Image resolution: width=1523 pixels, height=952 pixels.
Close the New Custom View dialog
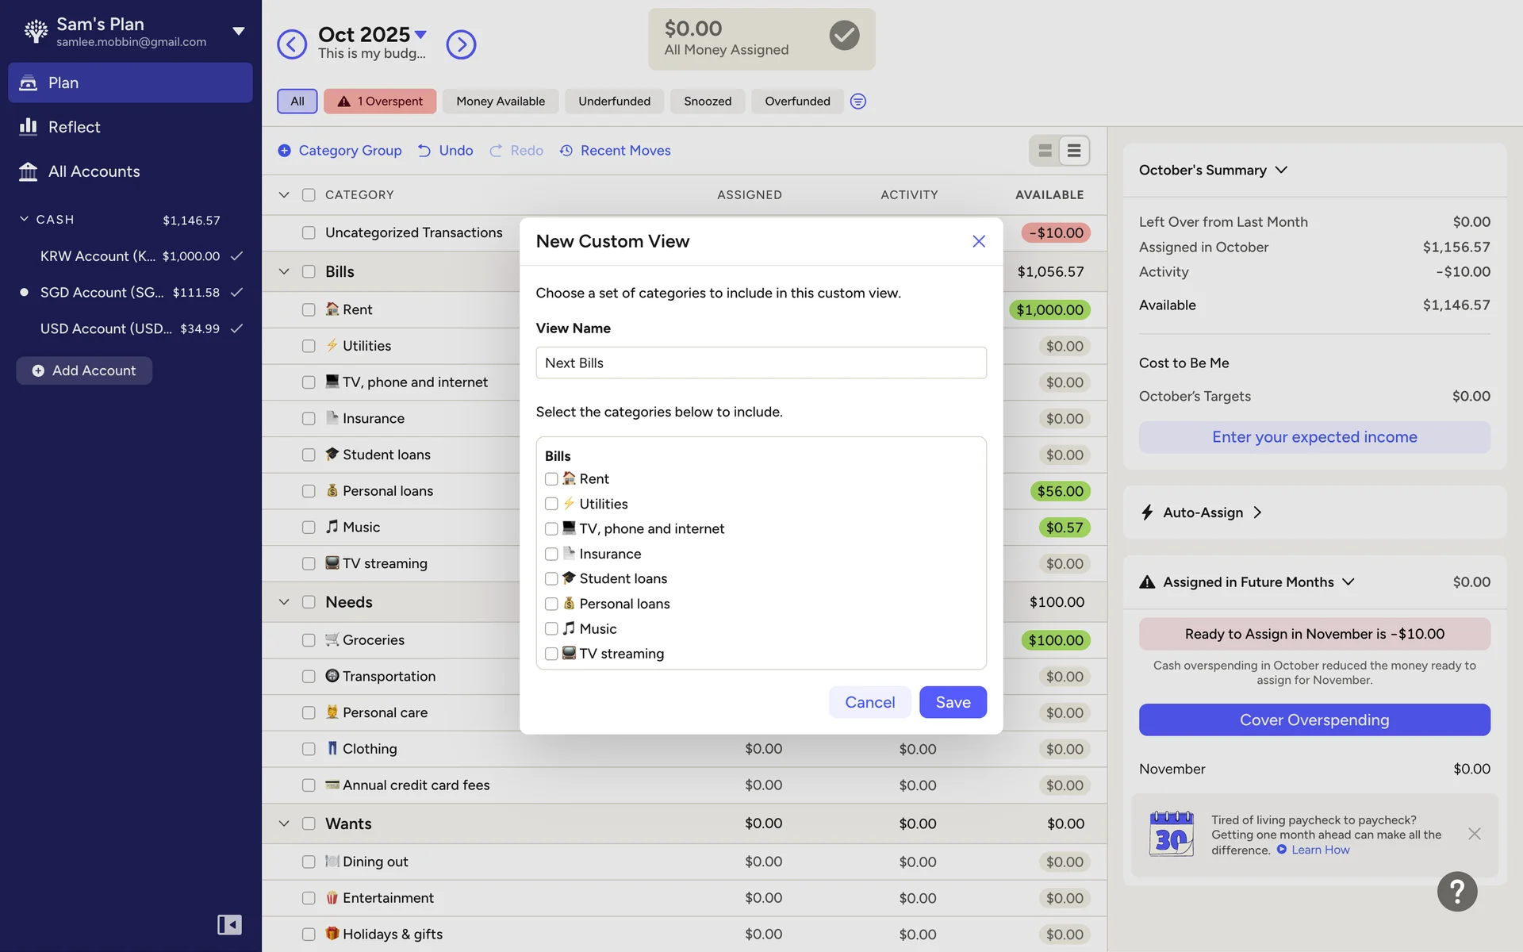tap(979, 241)
